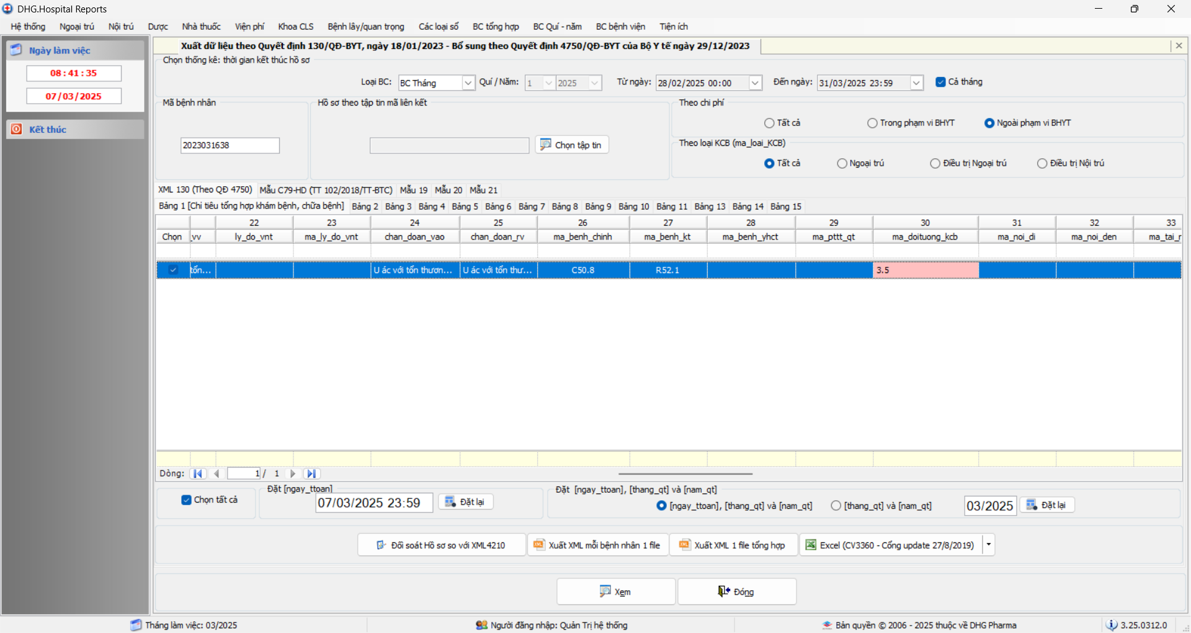Click Đặt lại icon beside ngay_ttoan date
The height and width of the screenshot is (633, 1191).
pyautogui.click(x=450, y=501)
